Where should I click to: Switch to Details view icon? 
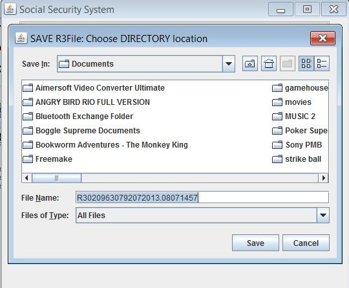(x=322, y=64)
